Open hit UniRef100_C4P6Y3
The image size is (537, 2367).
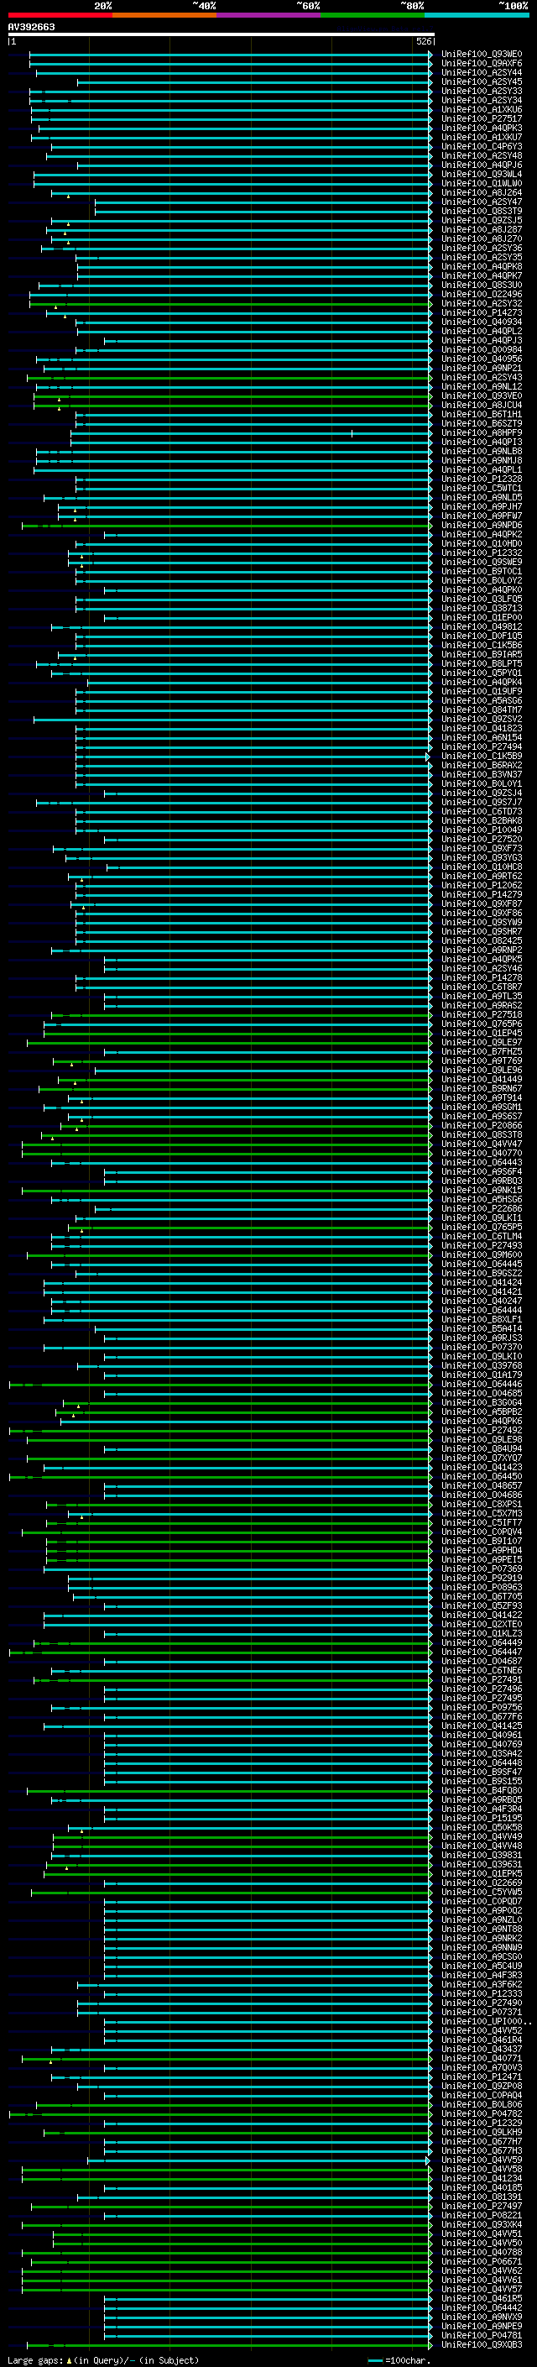(482, 146)
